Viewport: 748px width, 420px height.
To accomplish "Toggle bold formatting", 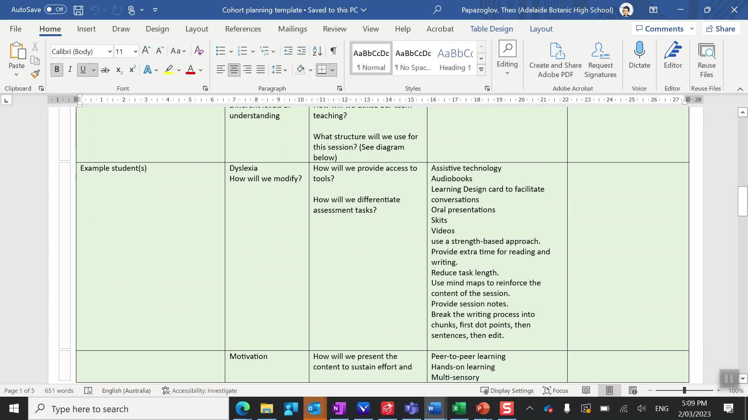I will [56, 70].
